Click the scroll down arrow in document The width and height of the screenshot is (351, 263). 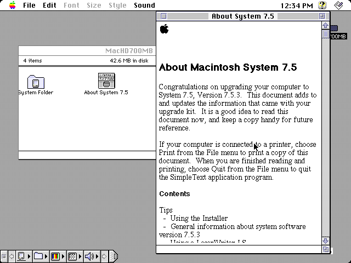[326, 241]
